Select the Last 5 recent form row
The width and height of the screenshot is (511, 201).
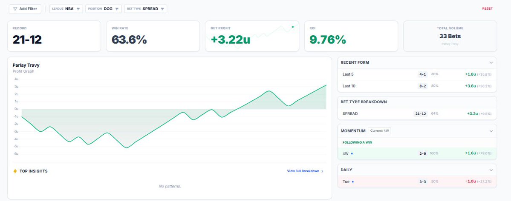417,74
